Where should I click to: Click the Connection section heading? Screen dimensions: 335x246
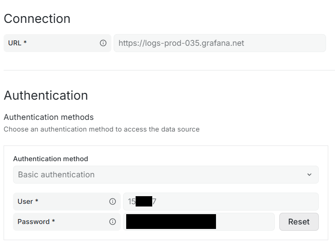[x=37, y=19]
